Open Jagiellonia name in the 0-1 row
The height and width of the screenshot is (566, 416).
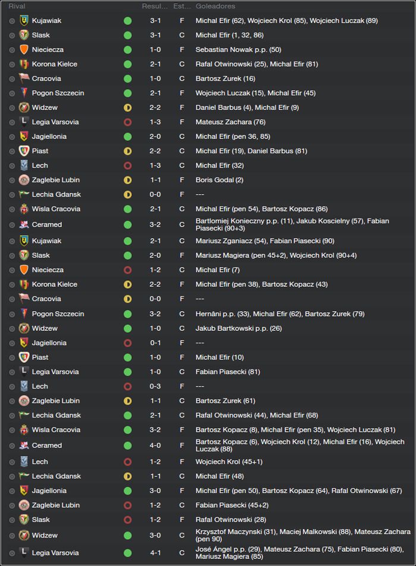click(49, 343)
